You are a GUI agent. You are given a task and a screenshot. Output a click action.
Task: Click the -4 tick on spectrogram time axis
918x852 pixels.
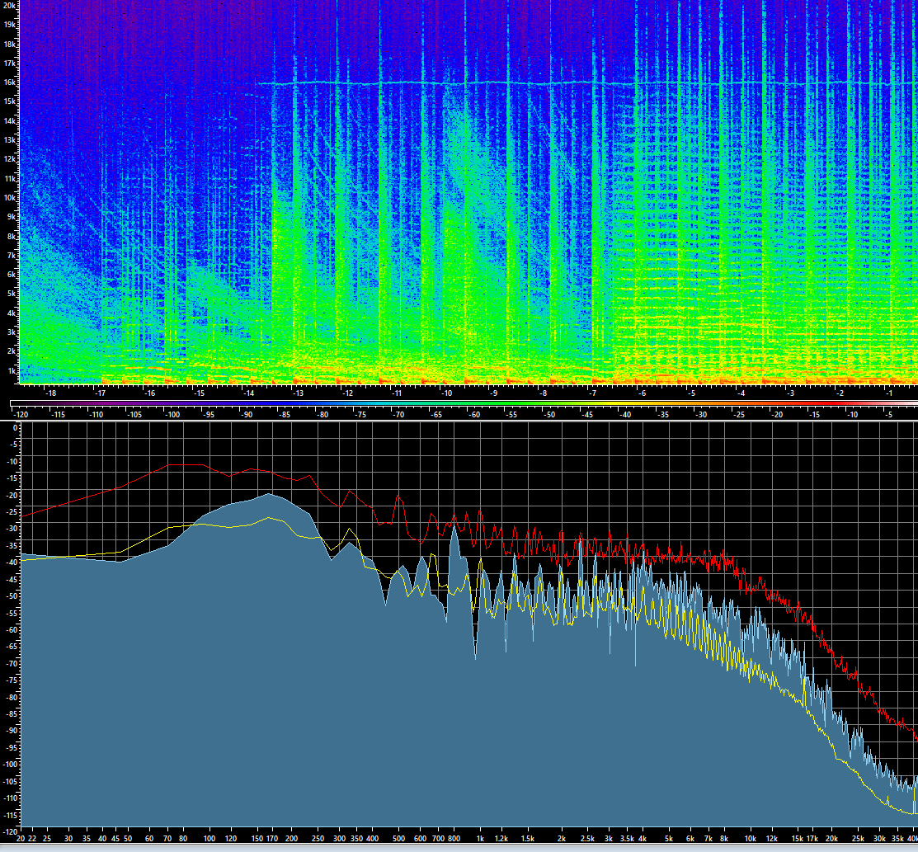coord(741,393)
